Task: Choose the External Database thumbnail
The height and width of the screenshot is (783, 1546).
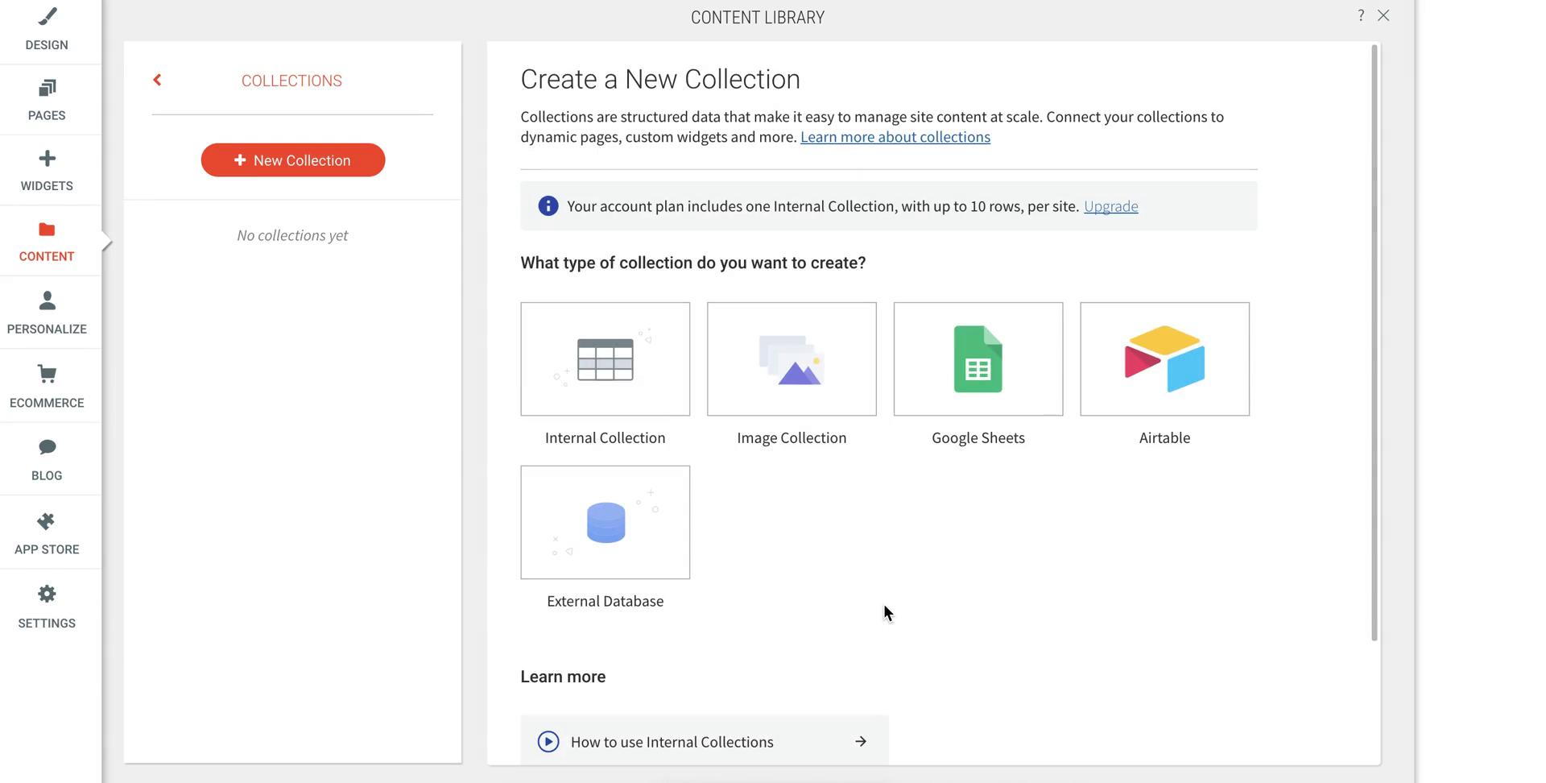Action: (x=606, y=522)
